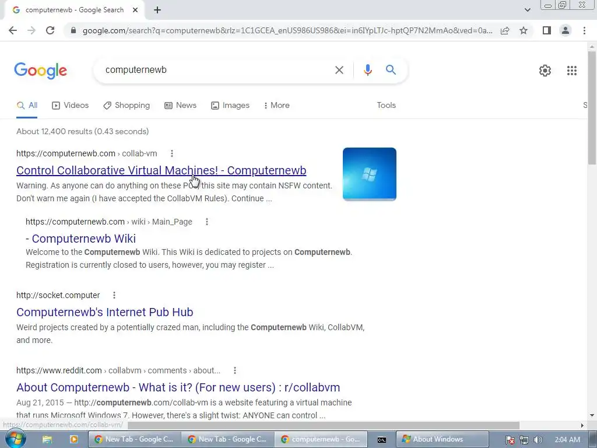This screenshot has height=448, width=597.
Task: Open result options for computernewb.com collab-vm
Action: click(172, 153)
